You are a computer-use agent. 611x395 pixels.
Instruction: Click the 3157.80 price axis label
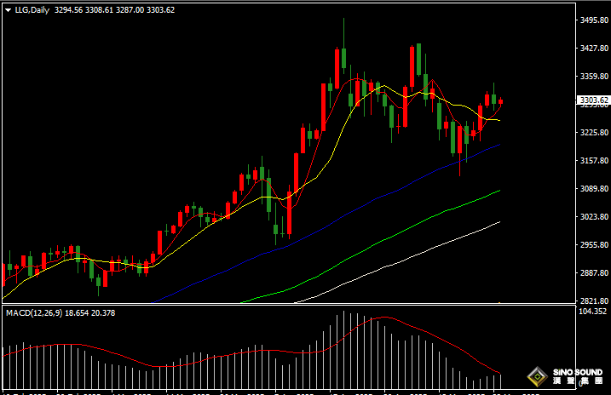[x=593, y=161]
